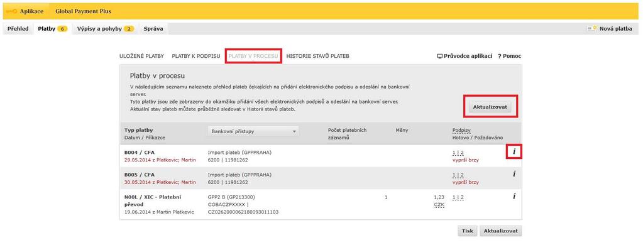Open info icon for N00L / XIC payment
Image resolution: width=643 pixels, height=245 pixels.
(x=514, y=196)
